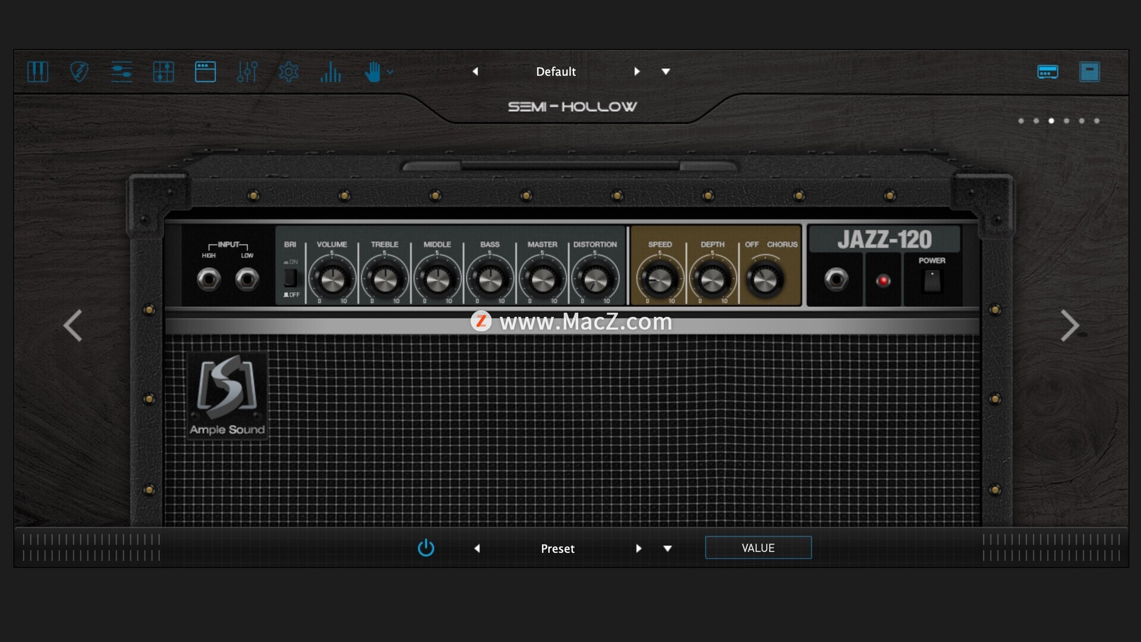Click the SEMI-HOLLOW title

point(572,106)
